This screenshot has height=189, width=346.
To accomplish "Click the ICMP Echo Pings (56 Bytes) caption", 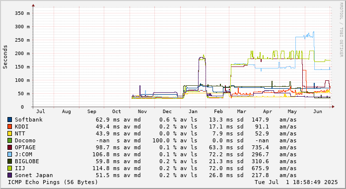I will [53, 182].
